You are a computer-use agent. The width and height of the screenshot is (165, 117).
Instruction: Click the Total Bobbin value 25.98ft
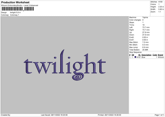(145, 50)
